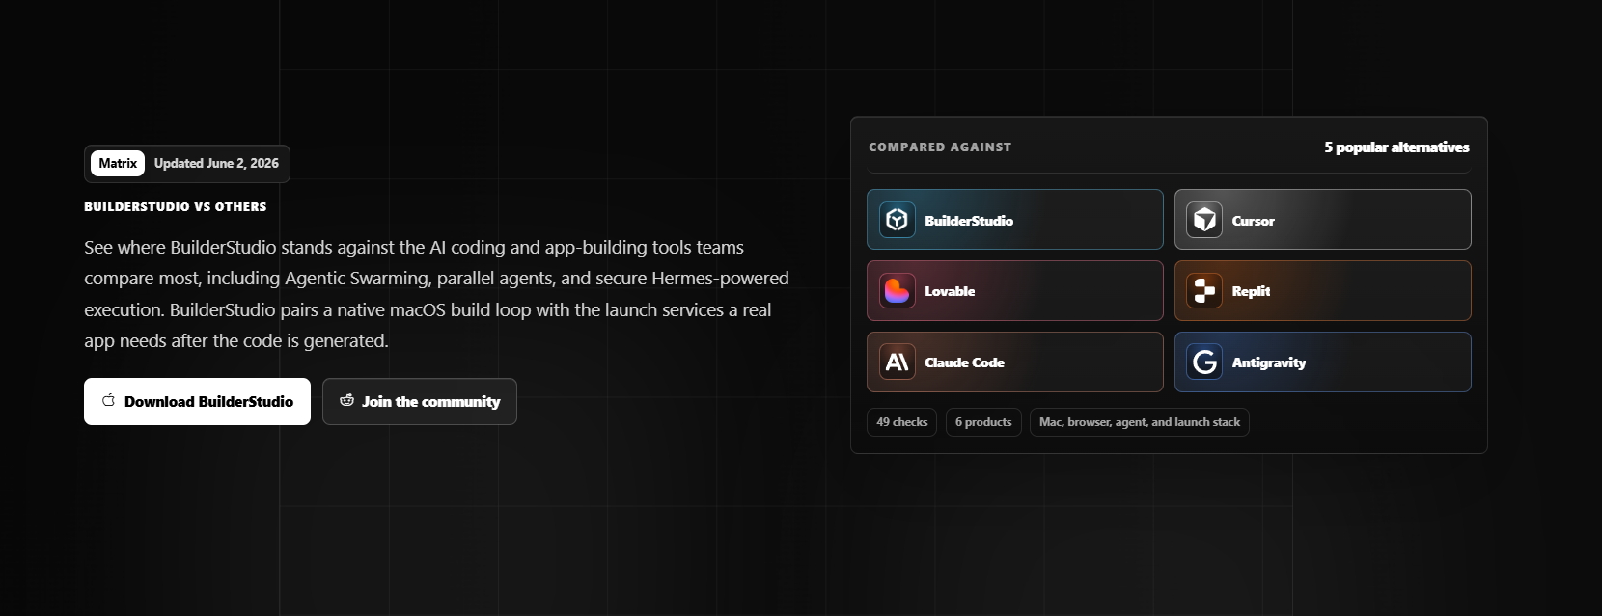Click the 49 checks chip
Screen dimensions: 1602x616
click(x=901, y=422)
